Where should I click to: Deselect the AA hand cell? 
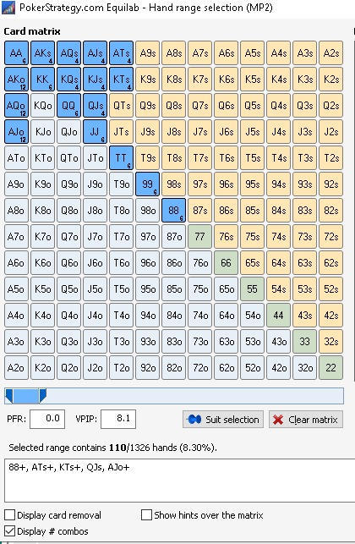[16, 53]
